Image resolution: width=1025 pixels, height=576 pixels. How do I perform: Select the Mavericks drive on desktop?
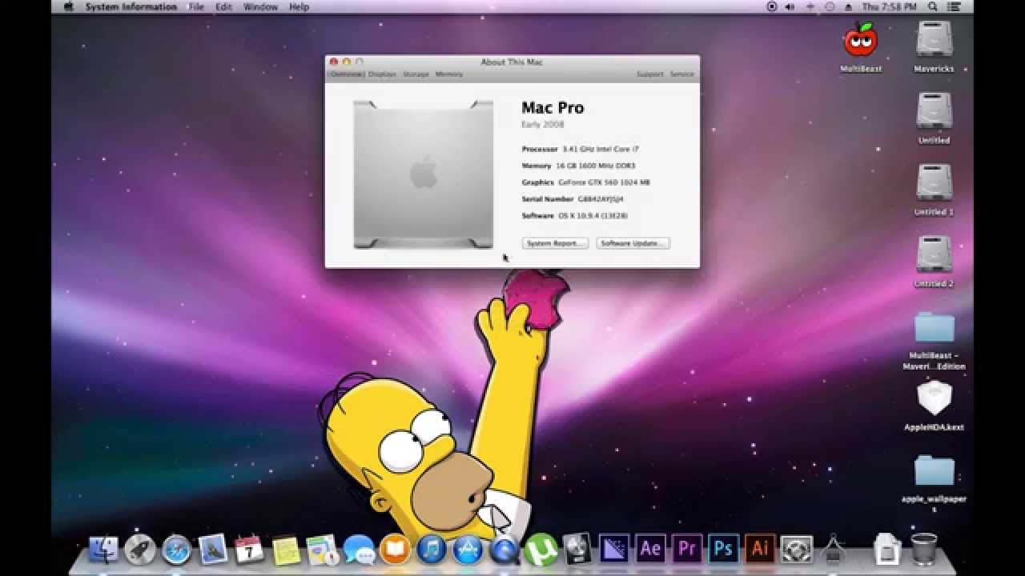coord(934,40)
